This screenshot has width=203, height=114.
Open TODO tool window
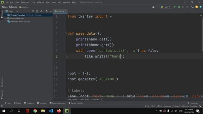pyautogui.click(x=17, y=103)
